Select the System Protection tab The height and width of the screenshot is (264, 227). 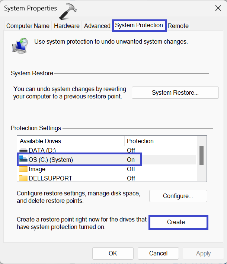tap(139, 25)
